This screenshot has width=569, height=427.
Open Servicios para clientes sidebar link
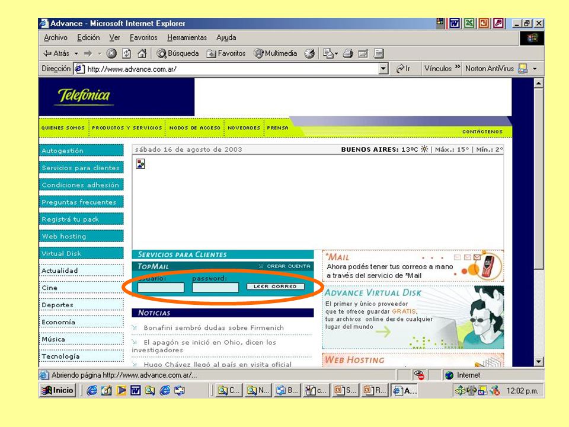(81, 168)
